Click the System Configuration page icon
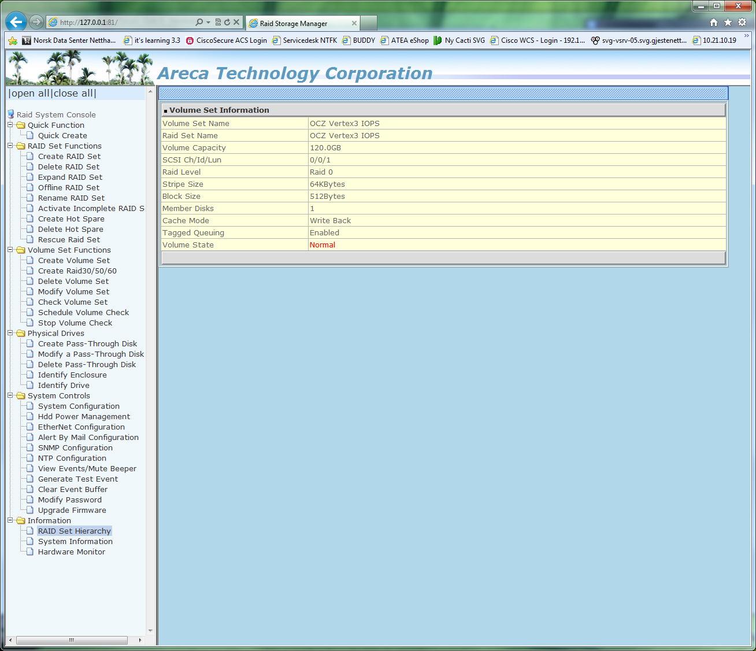756x651 pixels. coord(31,406)
